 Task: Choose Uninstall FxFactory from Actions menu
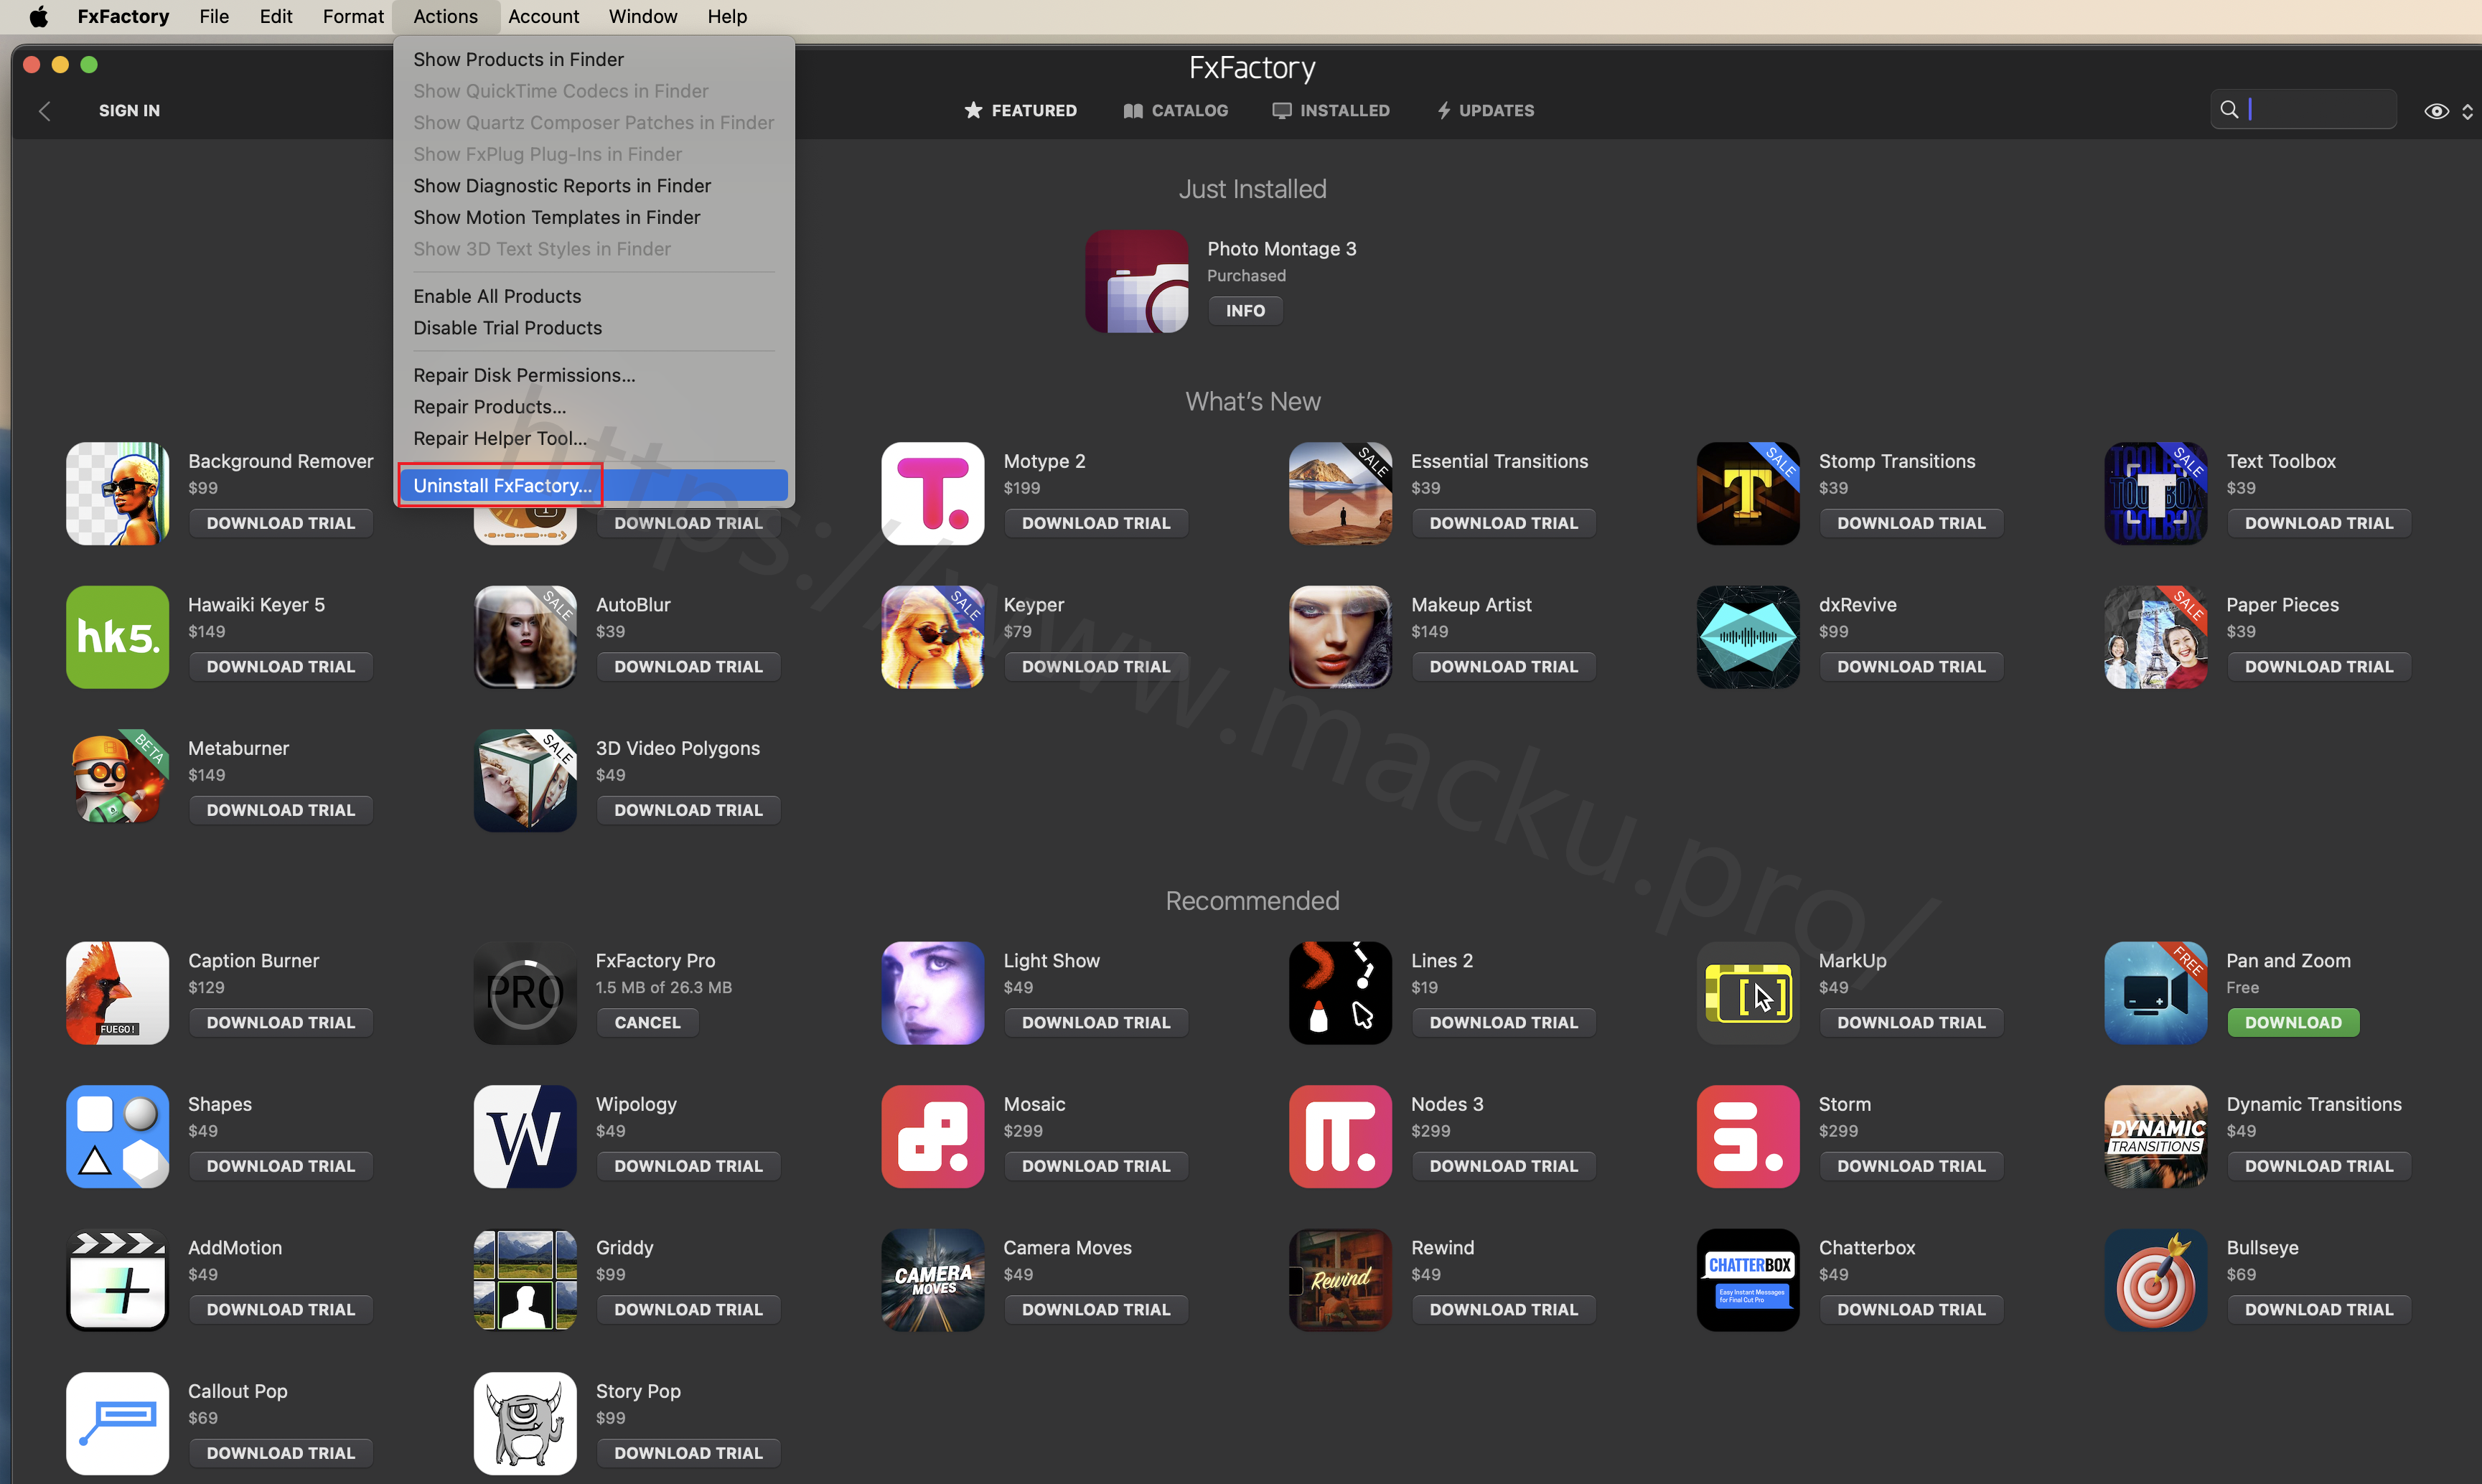[x=593, y=485]
